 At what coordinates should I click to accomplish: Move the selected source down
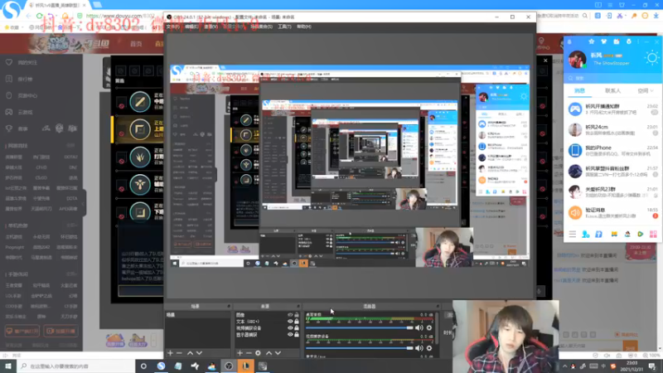click(x=278, y=353)
